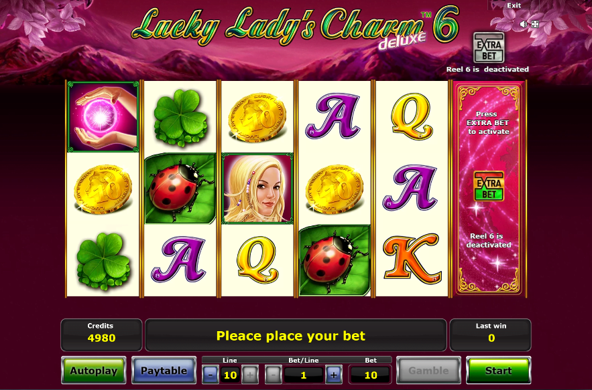Increase Bet/Line with the plus button

tap(334, 375)
